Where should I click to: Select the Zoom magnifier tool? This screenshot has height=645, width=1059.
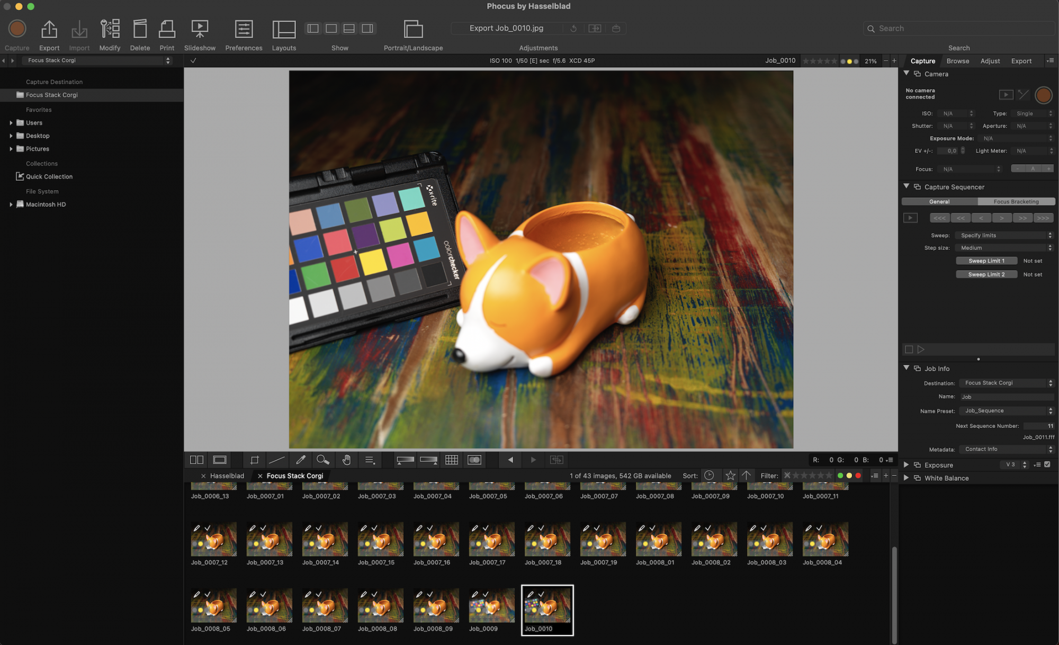tap(322, 460)
